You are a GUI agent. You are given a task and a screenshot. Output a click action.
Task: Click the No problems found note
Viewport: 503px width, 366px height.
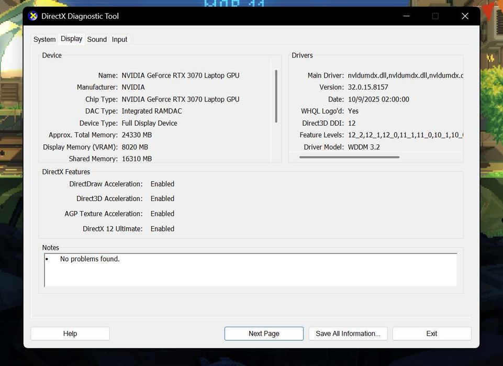90,259
